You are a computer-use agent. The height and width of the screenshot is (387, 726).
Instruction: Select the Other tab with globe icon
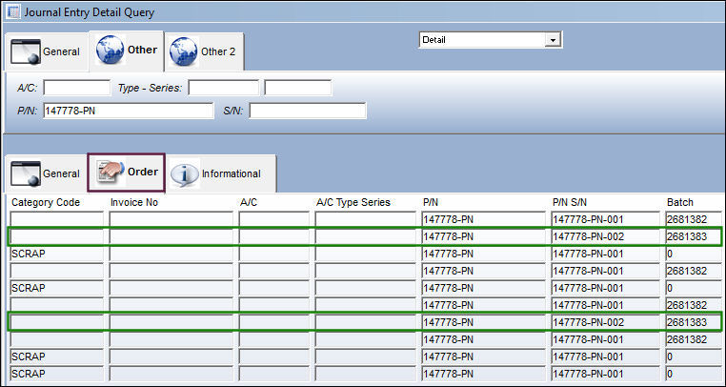coord(127,51)
